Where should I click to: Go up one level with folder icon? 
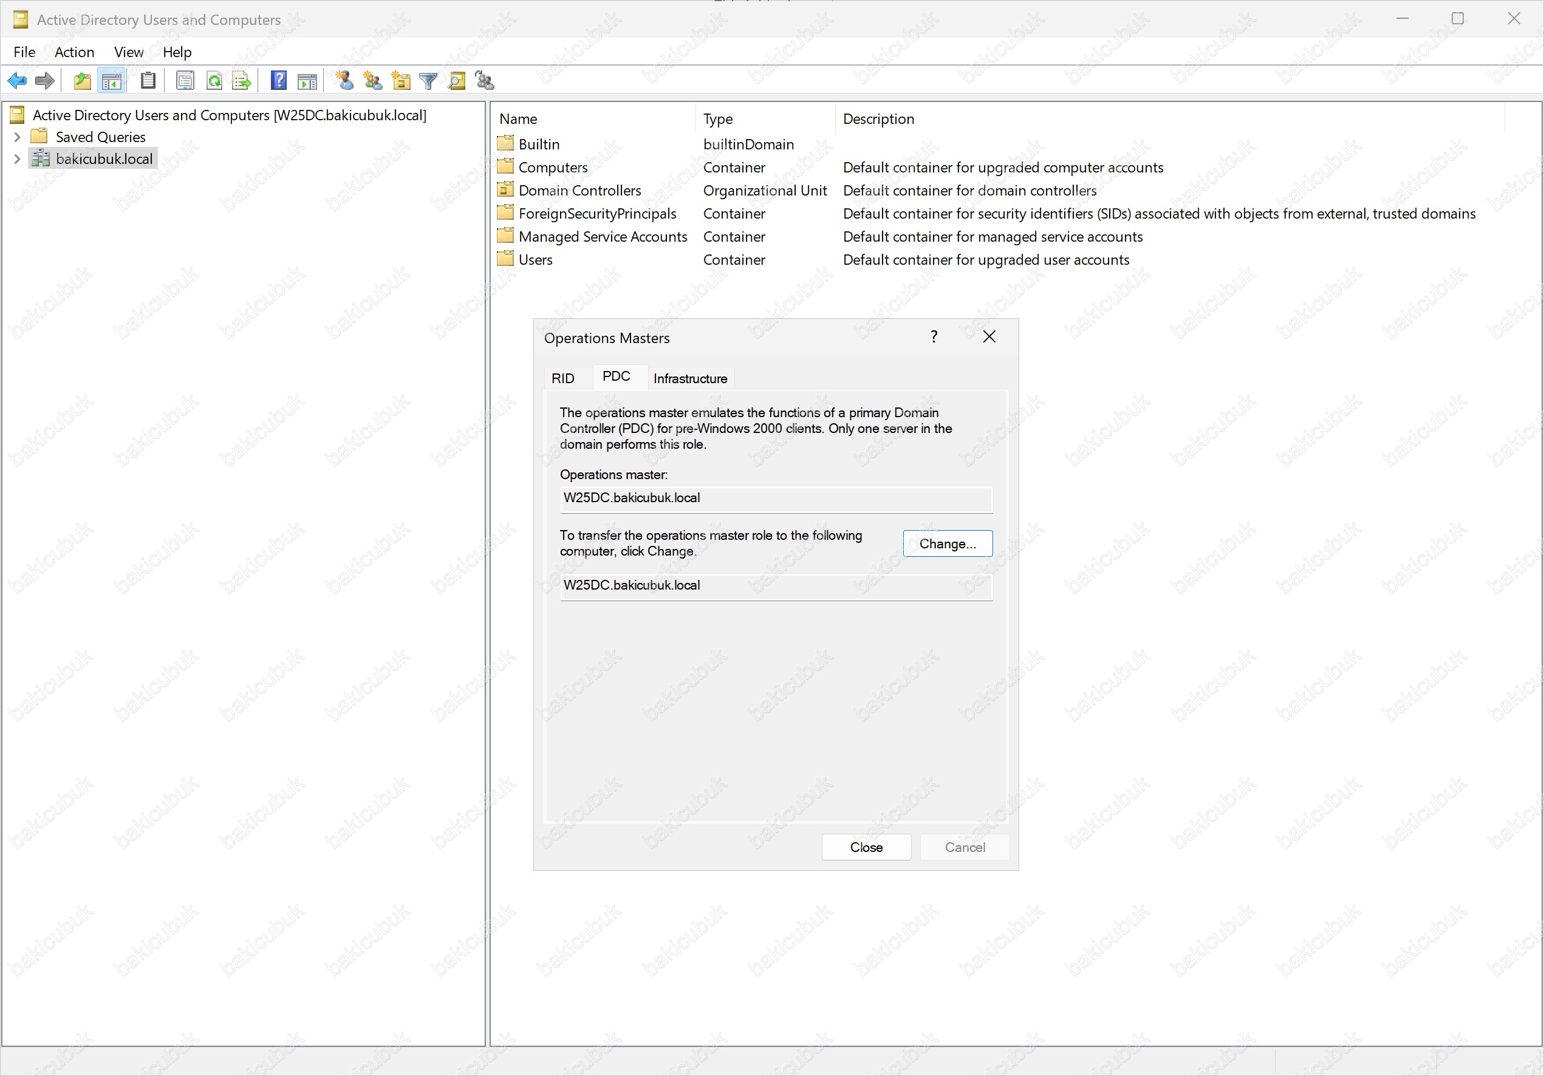82,81
